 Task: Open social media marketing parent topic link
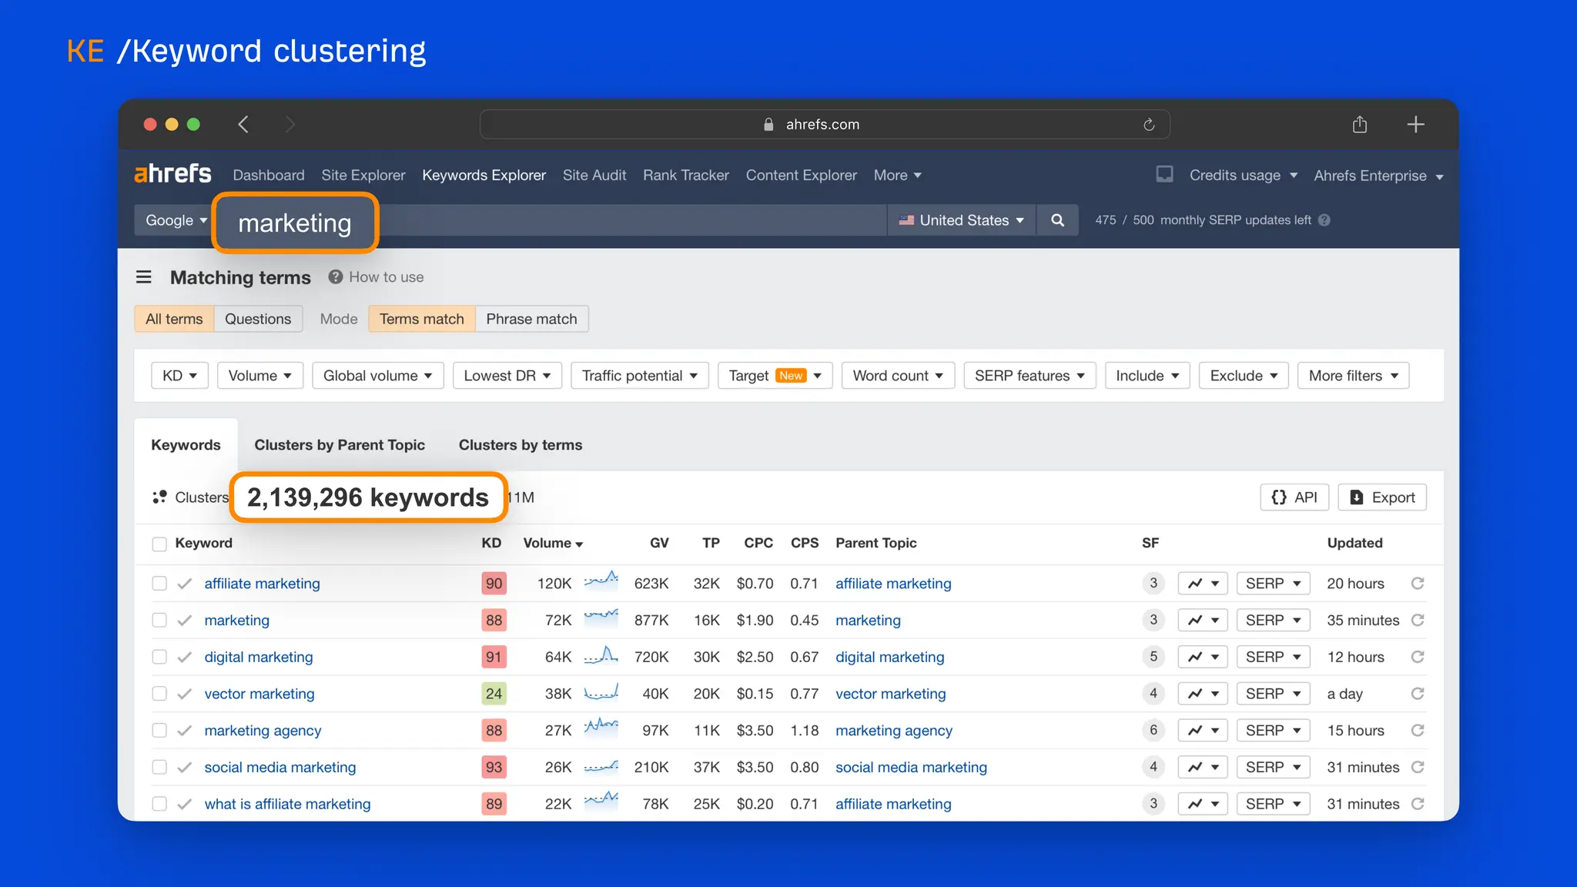(911, 767)
